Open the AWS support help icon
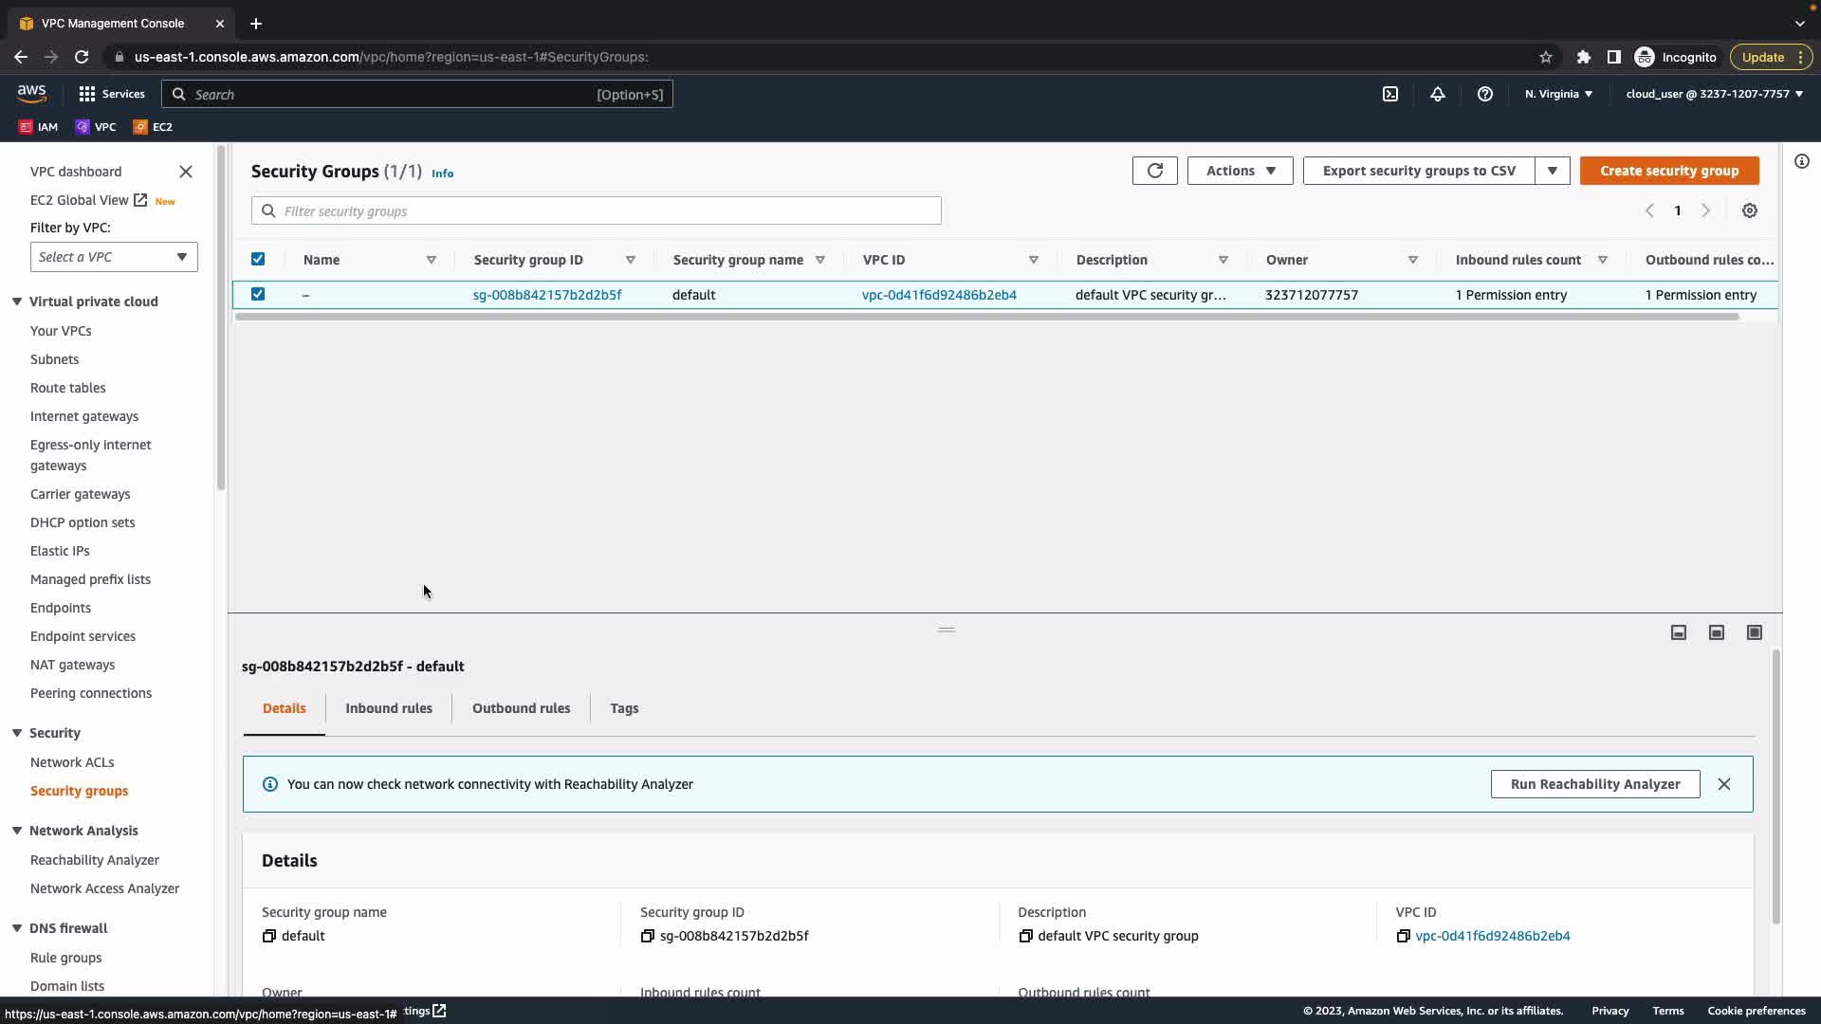1821x1024 pixels. (x=1485, y=94)
